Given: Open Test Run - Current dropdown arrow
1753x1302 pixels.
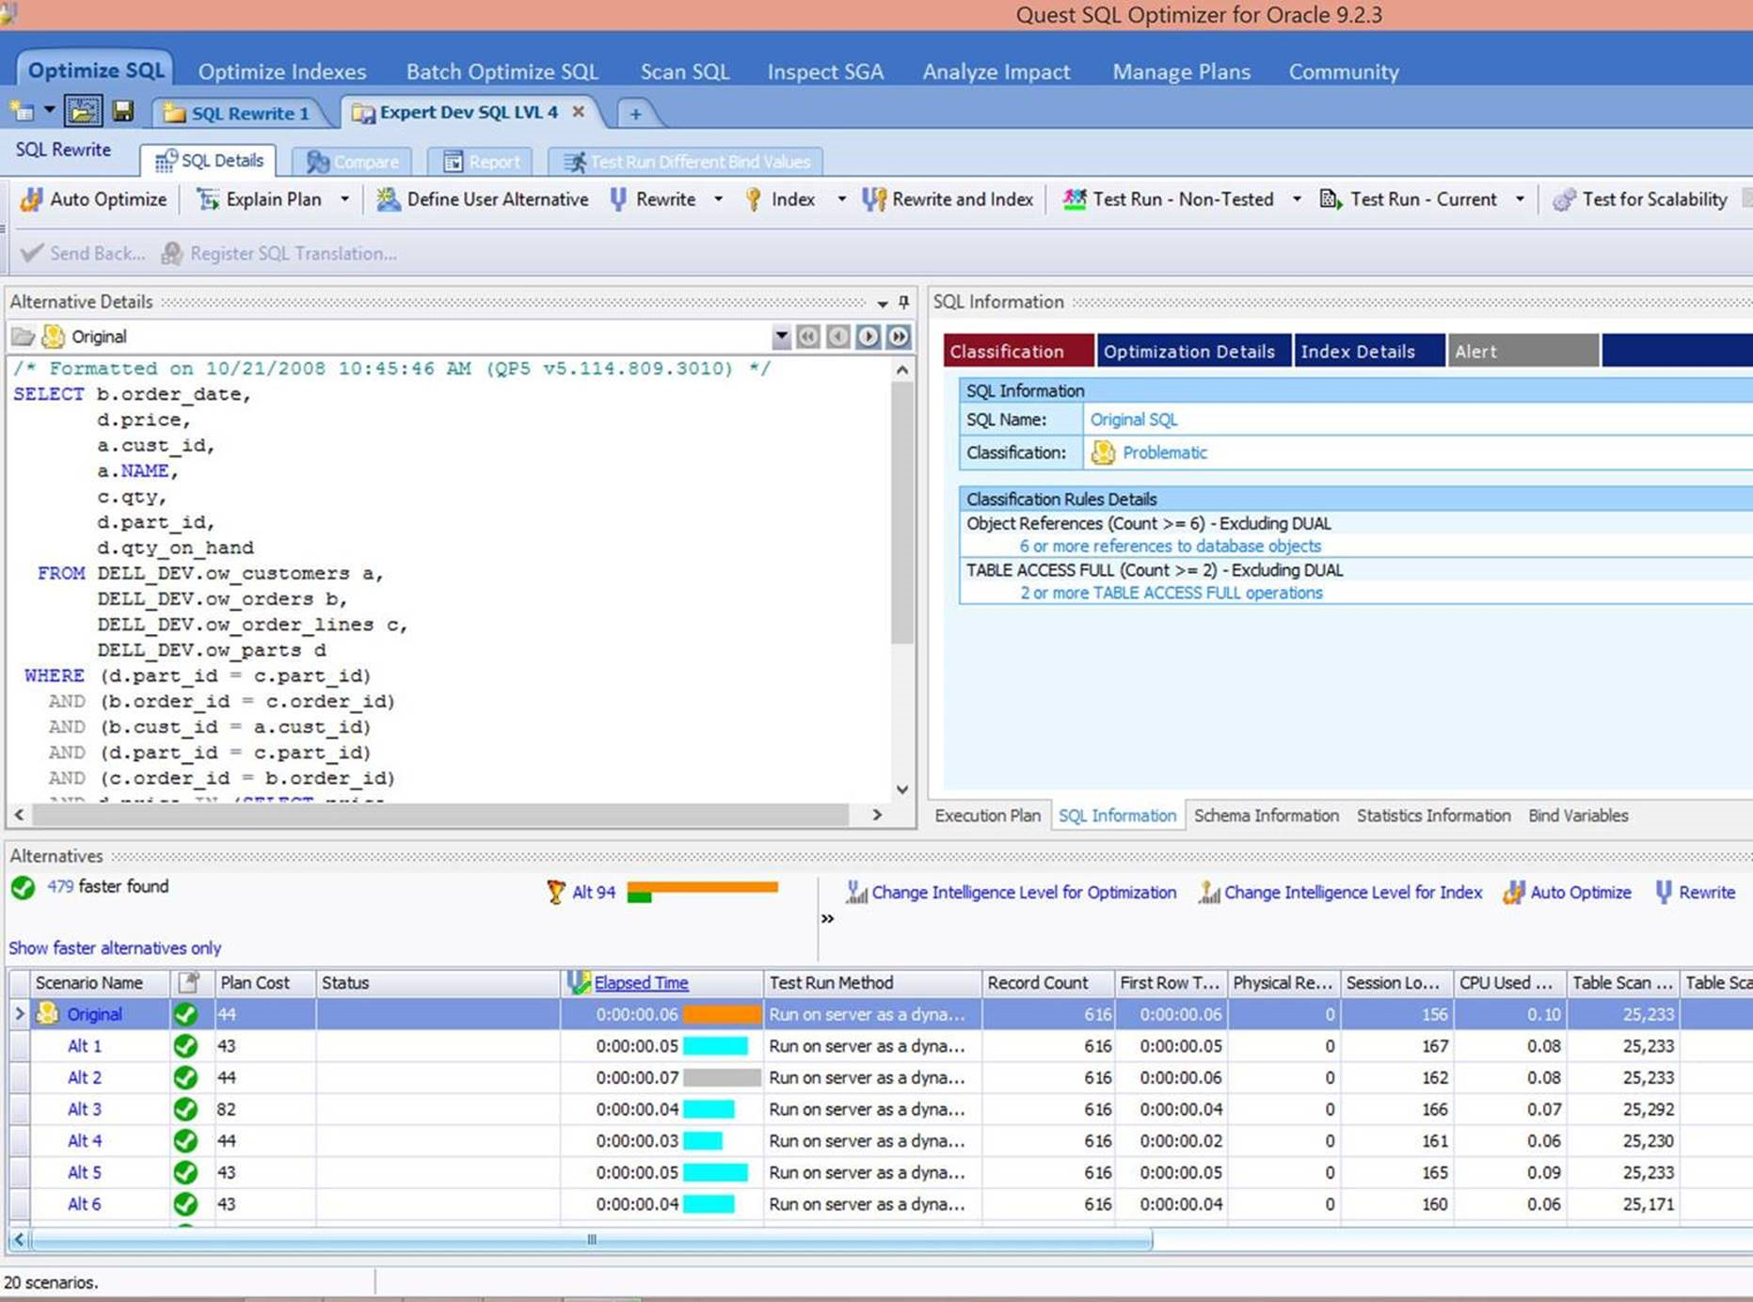Looking at the screenshot, I should tap(1520, 199).
